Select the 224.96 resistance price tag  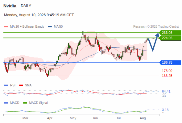coord(170,38)
